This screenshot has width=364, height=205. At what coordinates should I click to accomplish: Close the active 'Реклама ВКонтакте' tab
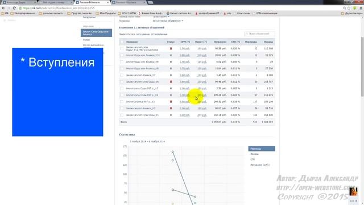(x=107, y=2)
